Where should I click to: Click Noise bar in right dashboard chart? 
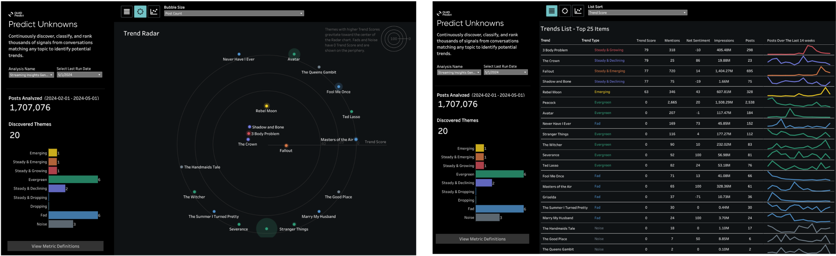pyautogui.click(x=488, y=217)
